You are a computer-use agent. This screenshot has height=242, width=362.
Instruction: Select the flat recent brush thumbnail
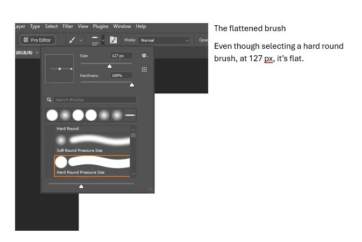[x=130, y=115]
